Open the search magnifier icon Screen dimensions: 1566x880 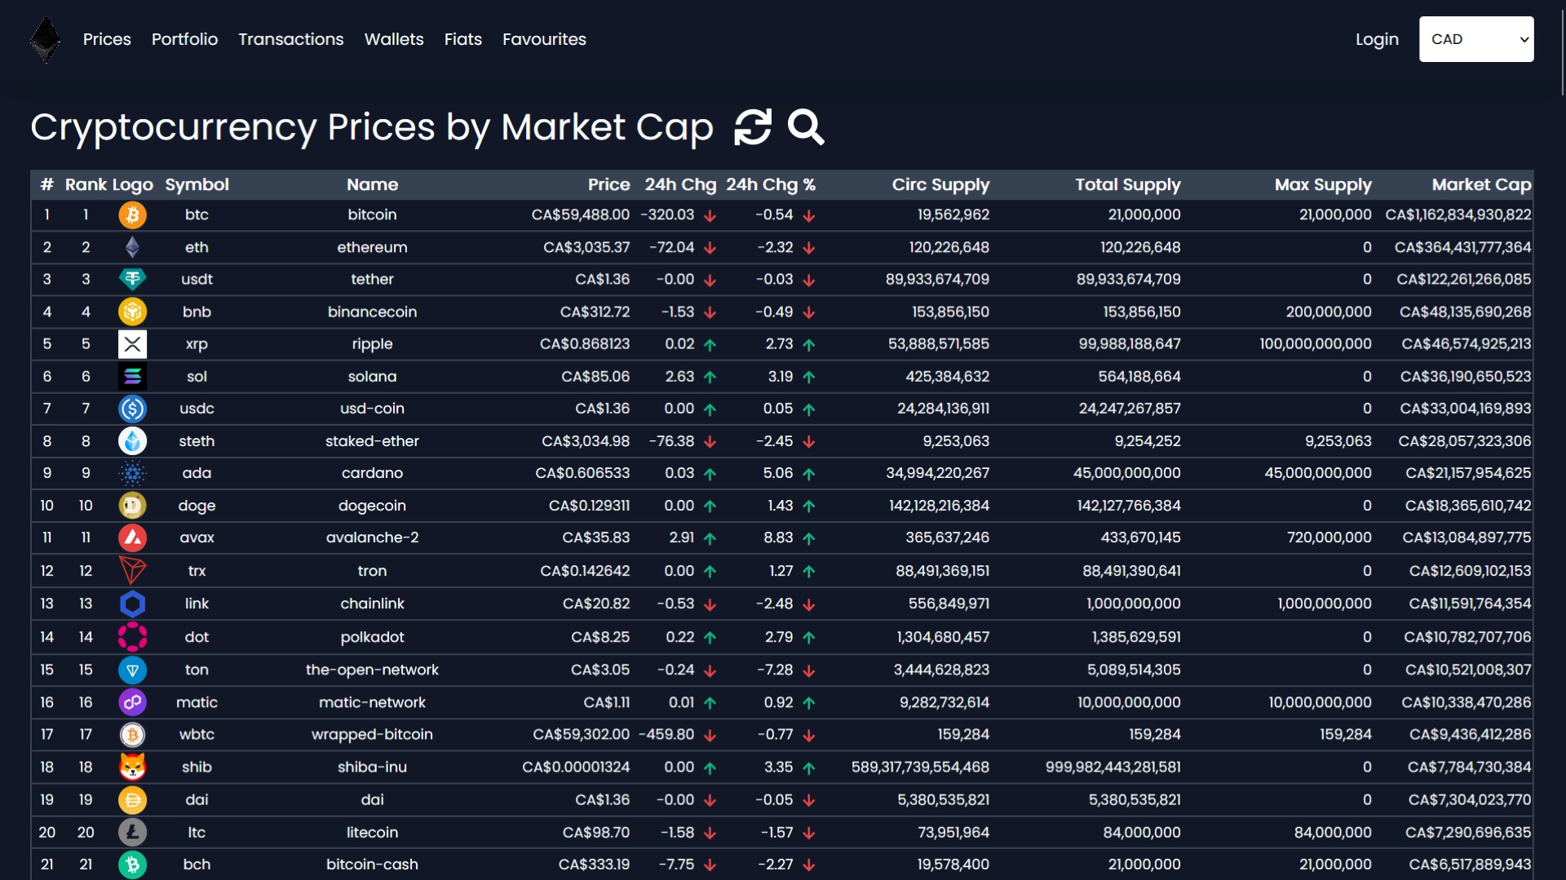coord(806,127)
